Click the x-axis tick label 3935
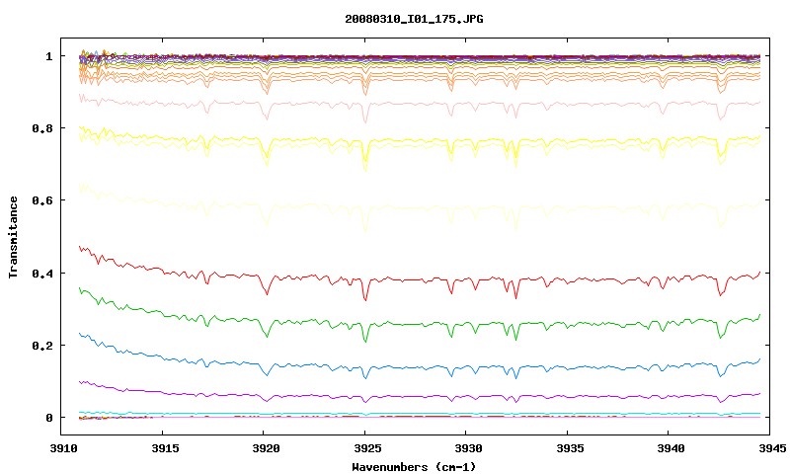 click(570, 448)
